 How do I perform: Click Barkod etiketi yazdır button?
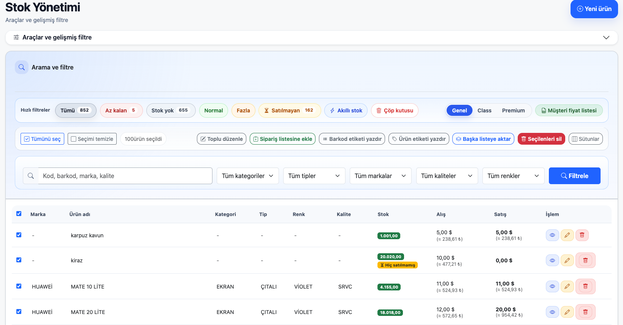click(352, 139)
